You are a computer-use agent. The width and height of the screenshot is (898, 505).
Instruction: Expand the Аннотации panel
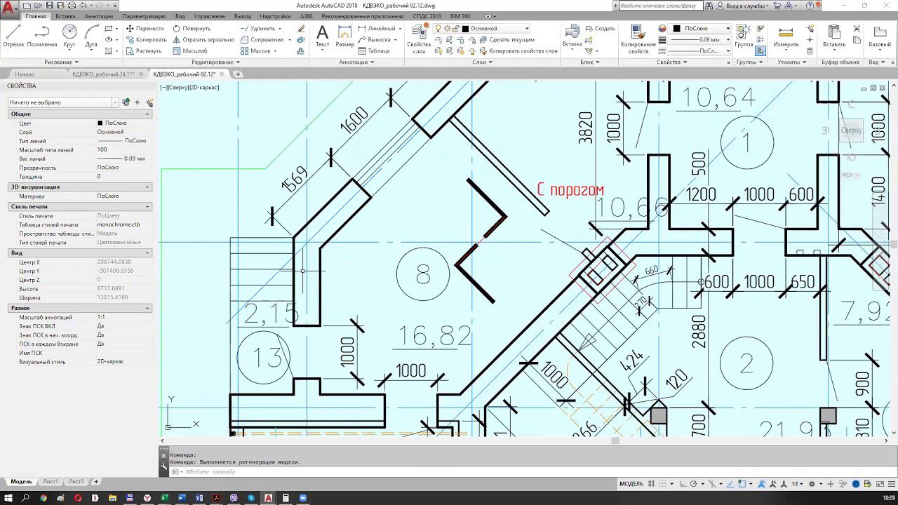click(356, 62)
